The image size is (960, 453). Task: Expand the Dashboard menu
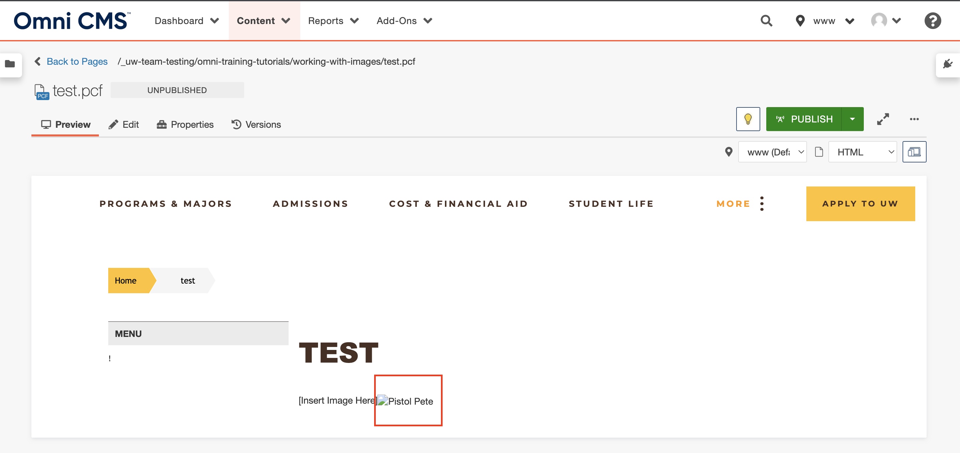[x=187, y=21]
